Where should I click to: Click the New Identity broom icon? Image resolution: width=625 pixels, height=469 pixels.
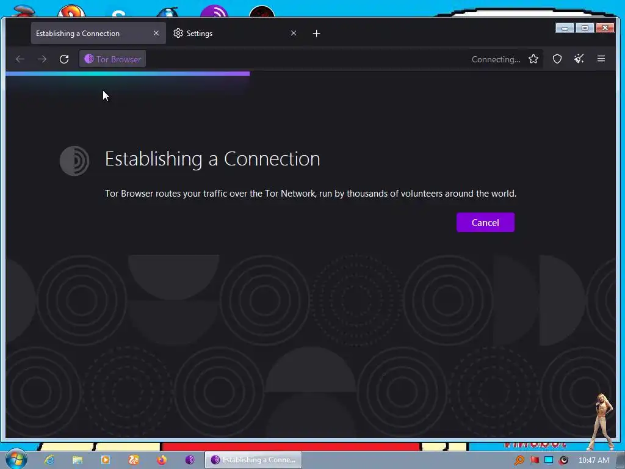[579, 59]
